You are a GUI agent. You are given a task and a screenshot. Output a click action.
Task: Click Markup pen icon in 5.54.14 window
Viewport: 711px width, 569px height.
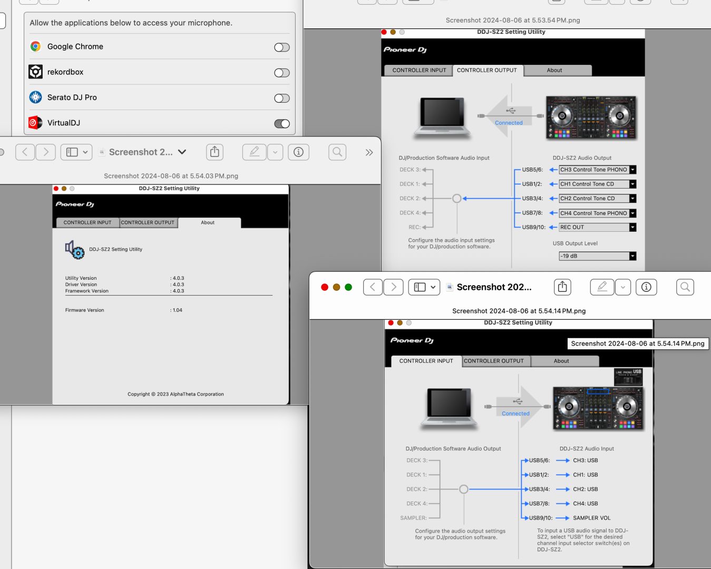pyautogui.click(x=602, y=287)
